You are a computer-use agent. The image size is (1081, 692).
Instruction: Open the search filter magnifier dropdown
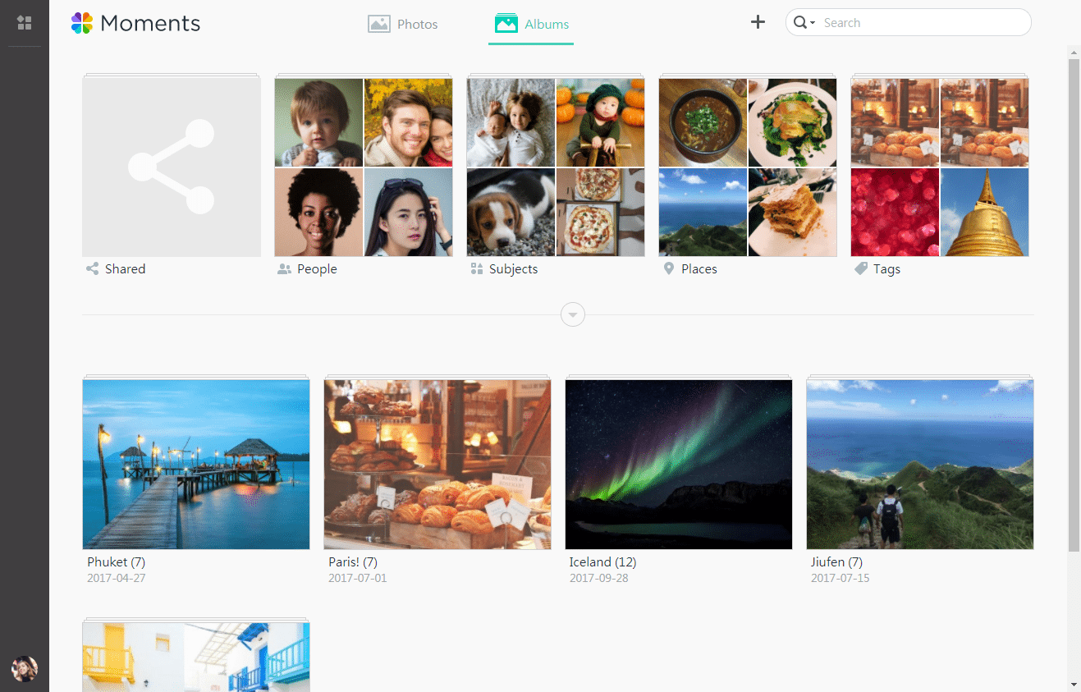804,23
